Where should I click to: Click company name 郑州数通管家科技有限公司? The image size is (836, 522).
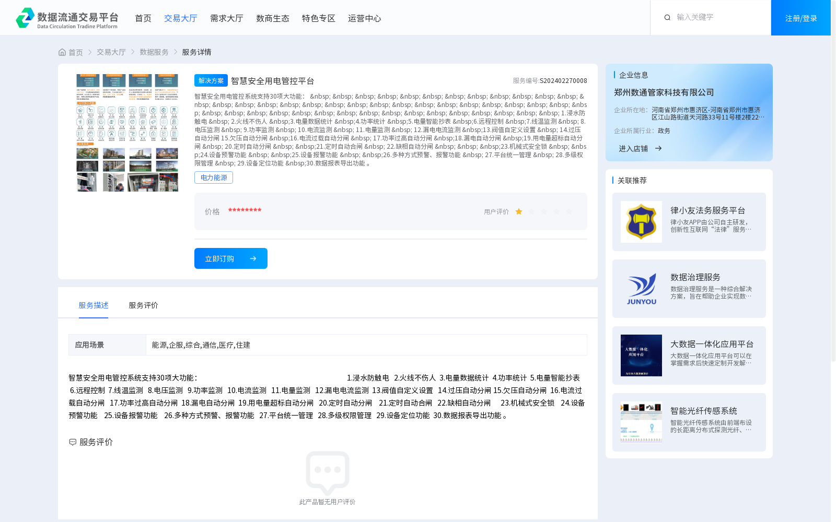click(664, 92)
